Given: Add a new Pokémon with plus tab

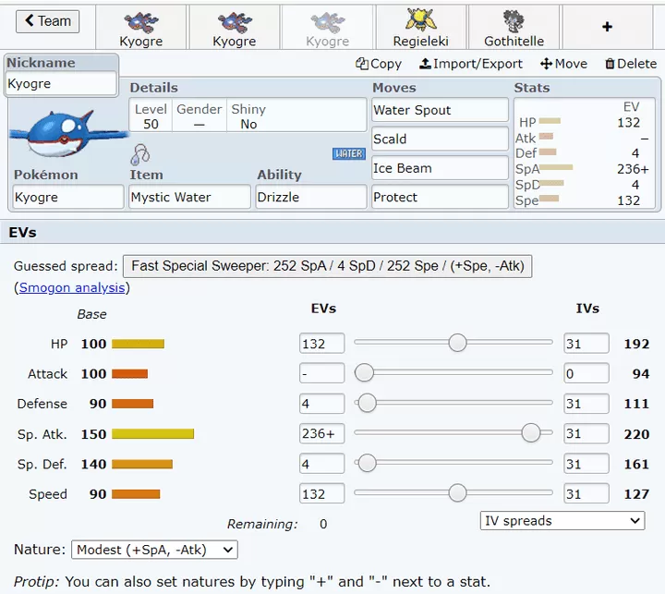Looking at the screenshot, I should click(607, 27).
